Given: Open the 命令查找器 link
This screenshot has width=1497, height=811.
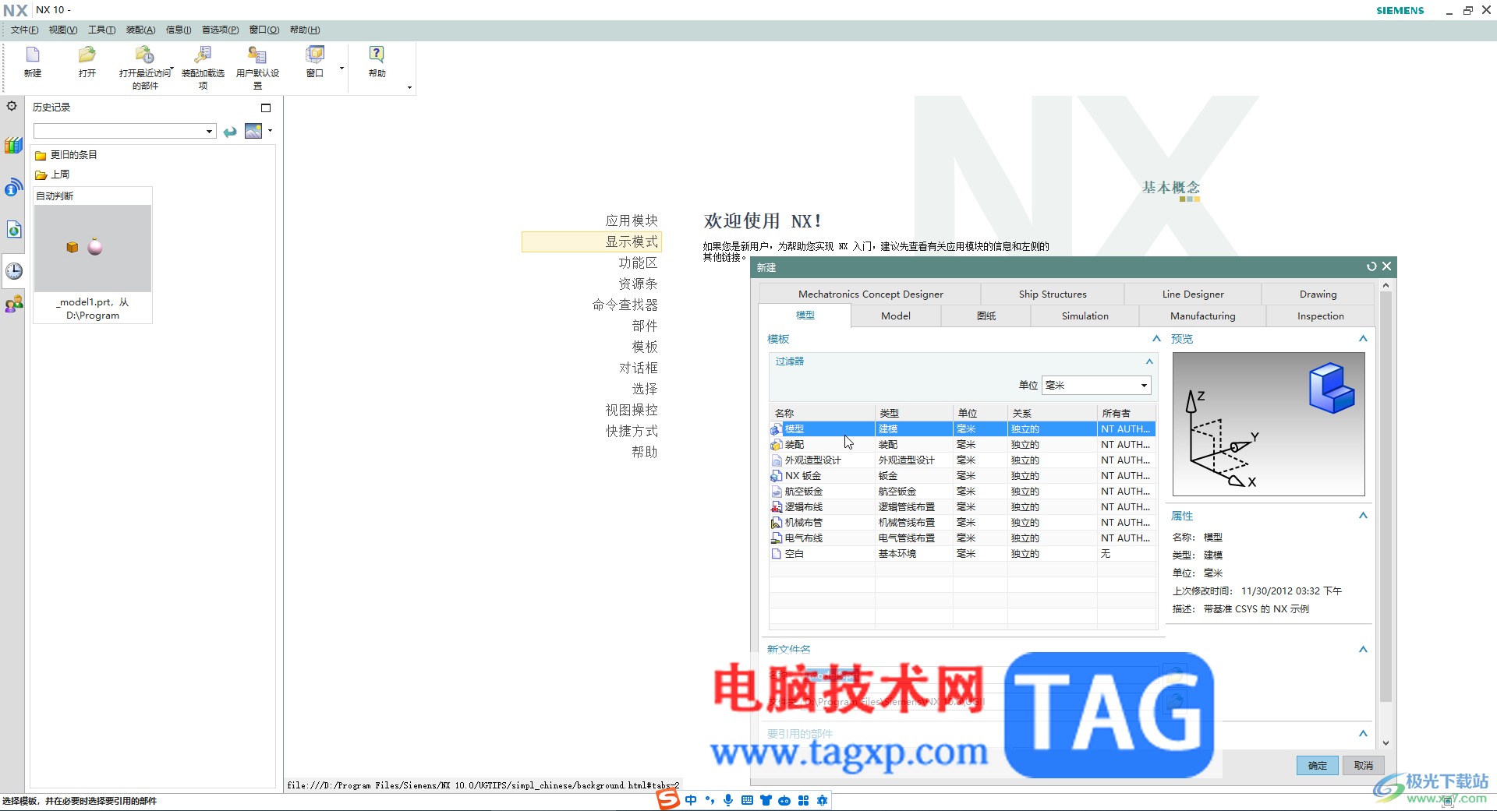Looking at the screenshot, I should pyautogui.click(x=625, y=305).
